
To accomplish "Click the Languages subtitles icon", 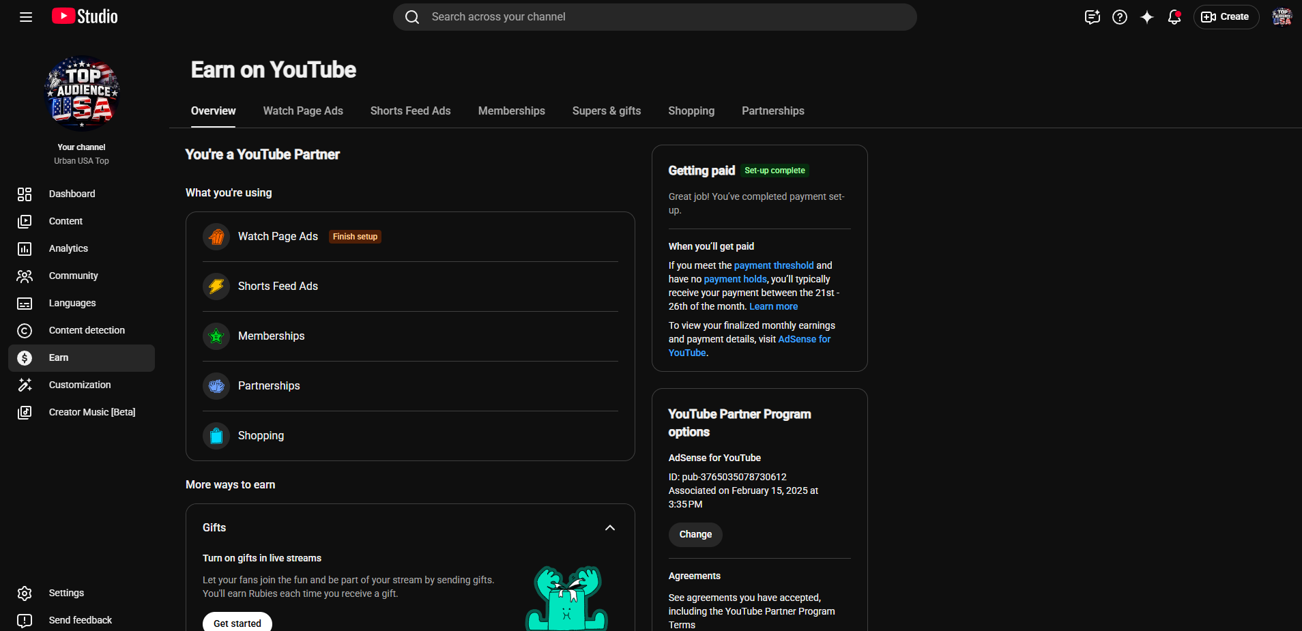I will tap(25, 304).
